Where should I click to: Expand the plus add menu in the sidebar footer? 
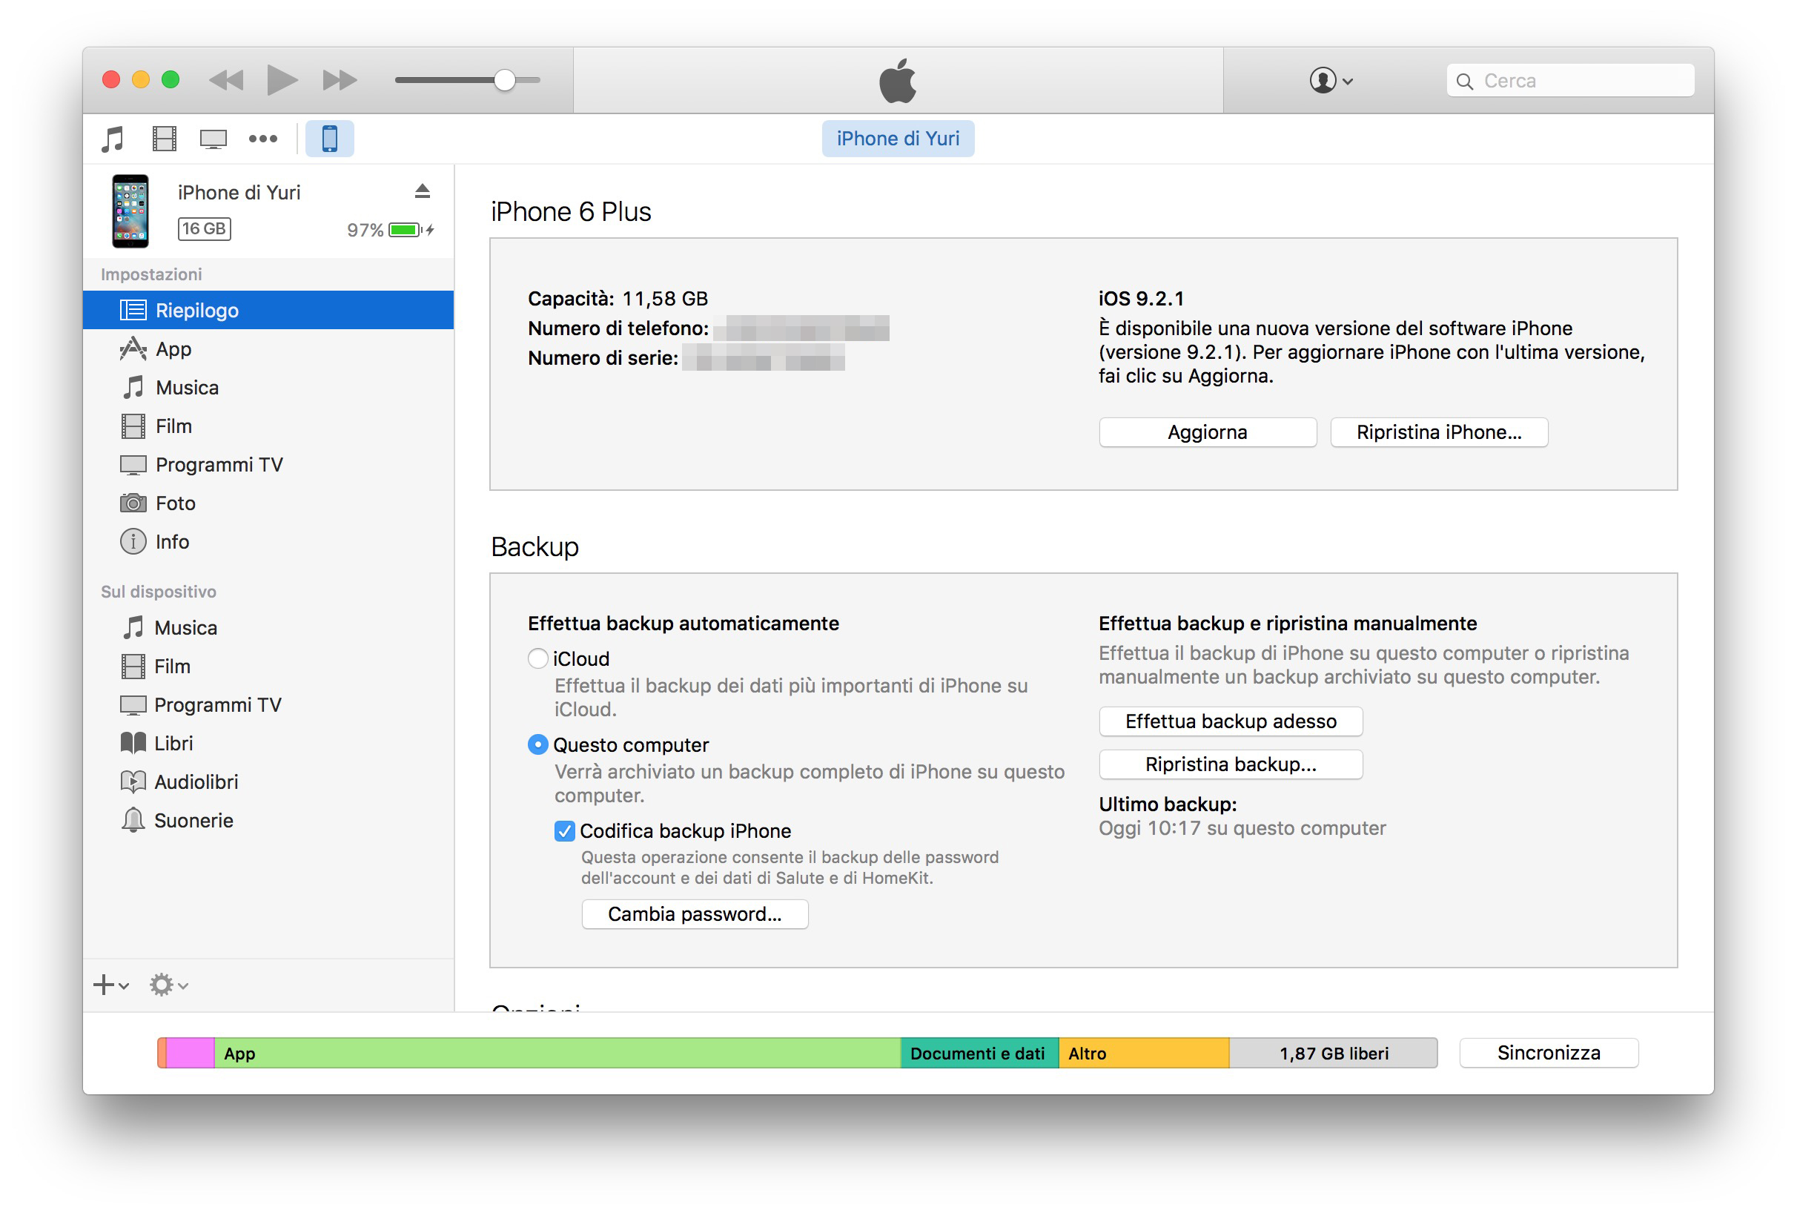[x=110, y=985]
